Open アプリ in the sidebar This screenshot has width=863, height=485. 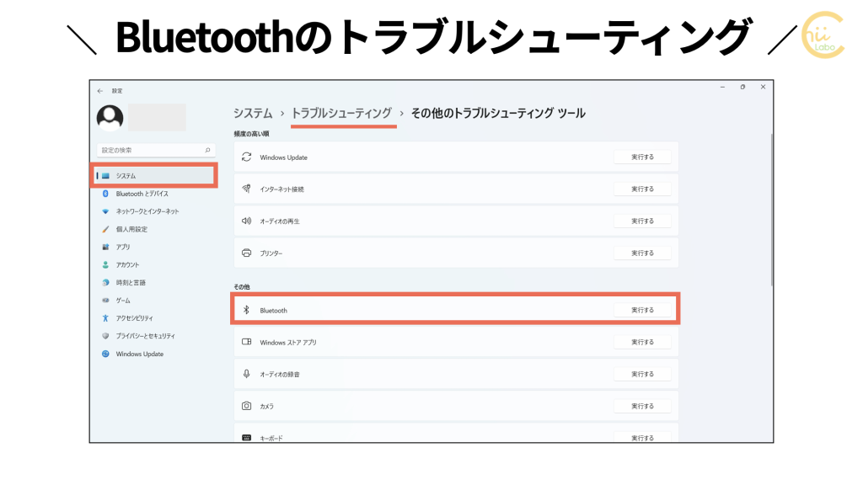123,247
